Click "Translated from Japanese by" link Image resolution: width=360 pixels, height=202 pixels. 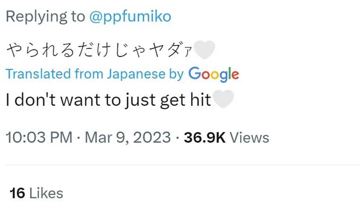(94, 74)
